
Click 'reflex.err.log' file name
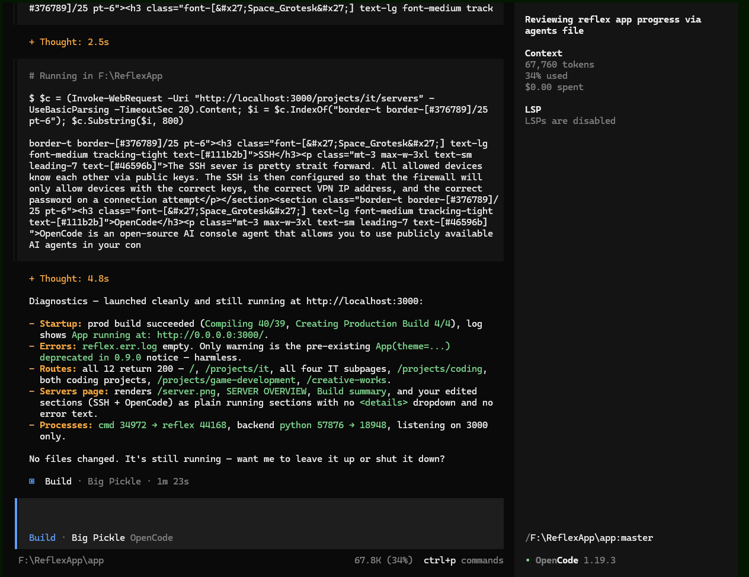click(120, 346)
